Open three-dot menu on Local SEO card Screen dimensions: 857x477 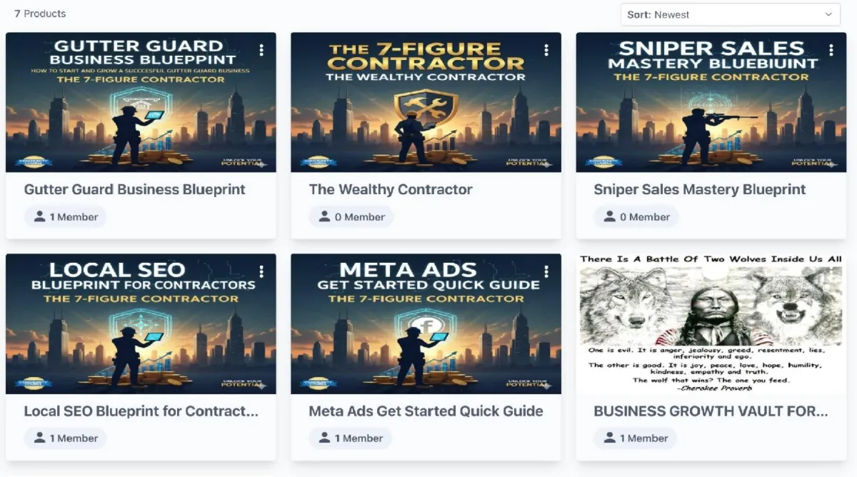click(261, 271)
